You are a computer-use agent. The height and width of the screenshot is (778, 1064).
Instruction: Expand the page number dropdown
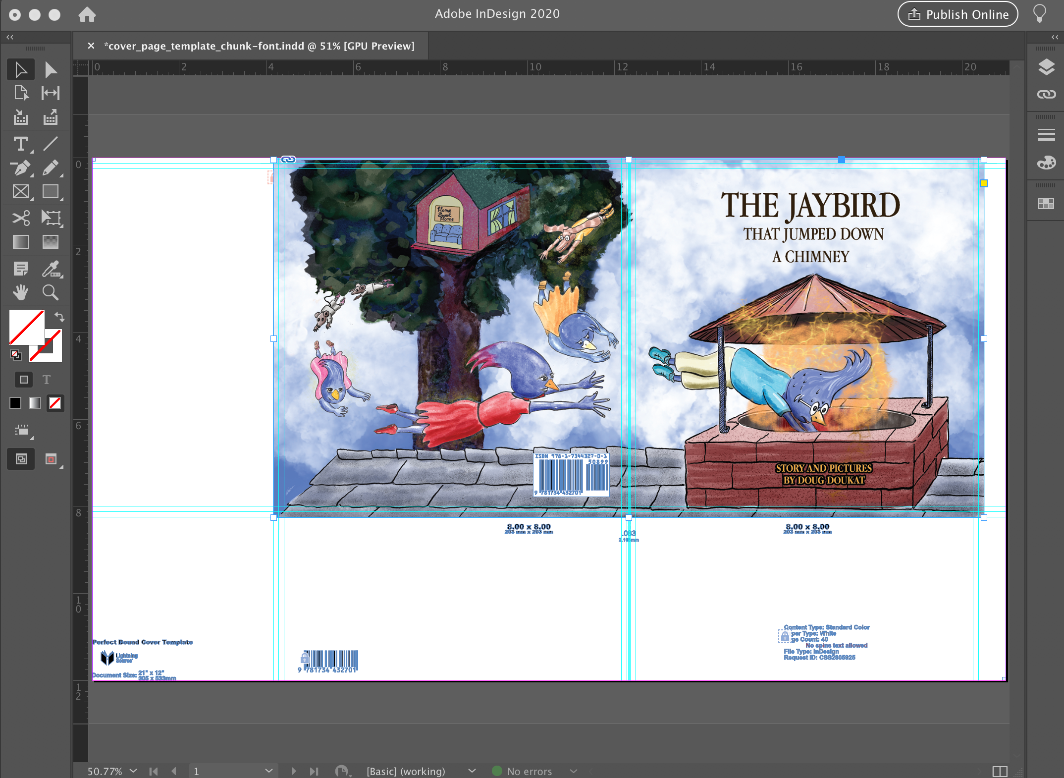click(268, 771)
